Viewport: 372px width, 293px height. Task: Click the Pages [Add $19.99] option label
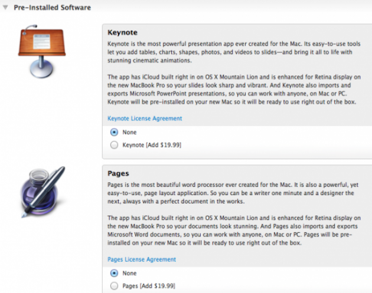tap(149, 286)
